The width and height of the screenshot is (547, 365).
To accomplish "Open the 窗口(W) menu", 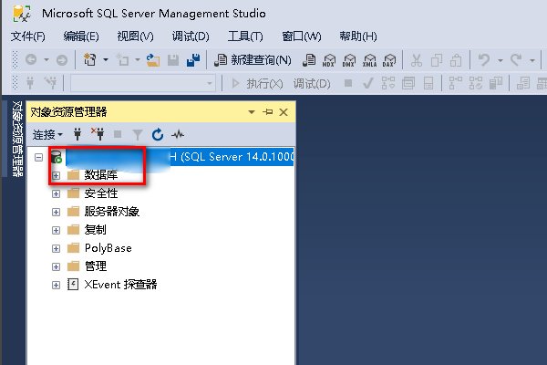I will pos(302,36).
